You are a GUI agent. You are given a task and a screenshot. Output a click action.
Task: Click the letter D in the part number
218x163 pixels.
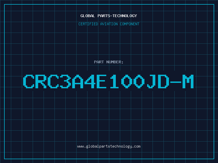pyautogui.click(x=163, y=81)
